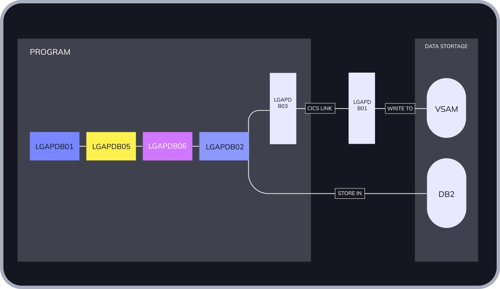
Task: Click the VSAM storage shape
Action: pyautogui.click(x=446, y=108)
